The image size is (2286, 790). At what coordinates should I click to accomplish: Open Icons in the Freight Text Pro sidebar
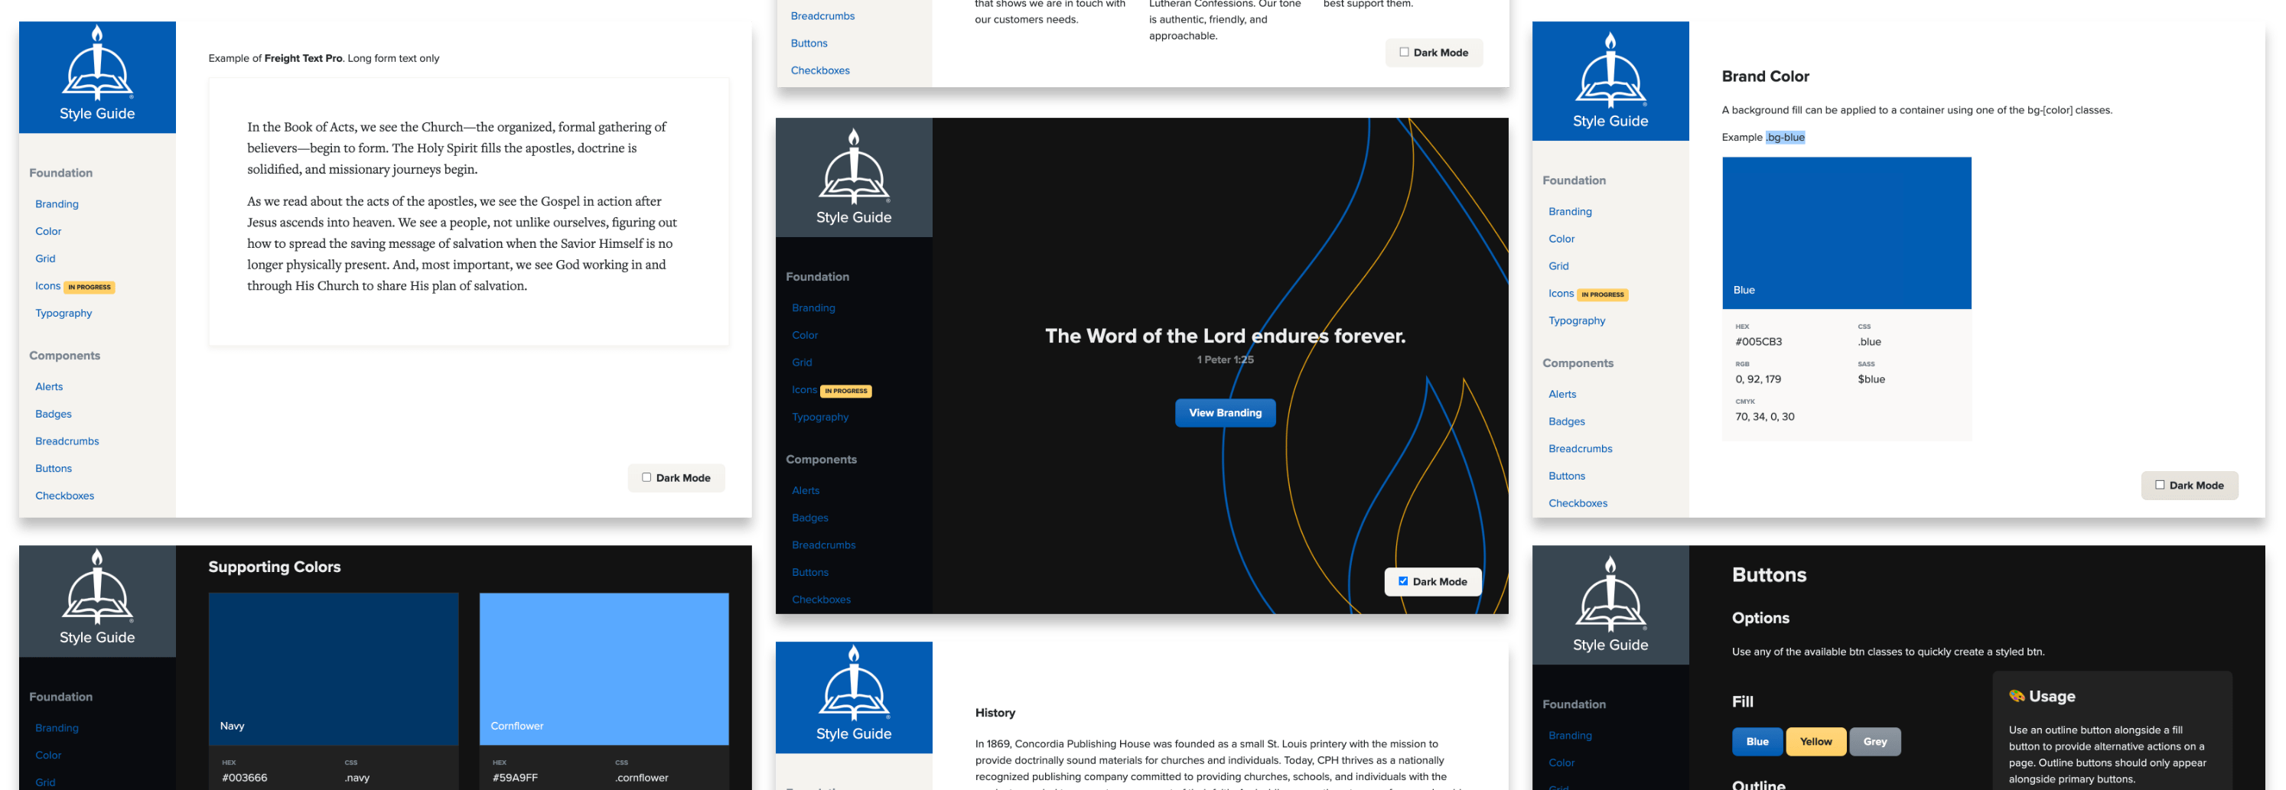(x=48, y=285)
